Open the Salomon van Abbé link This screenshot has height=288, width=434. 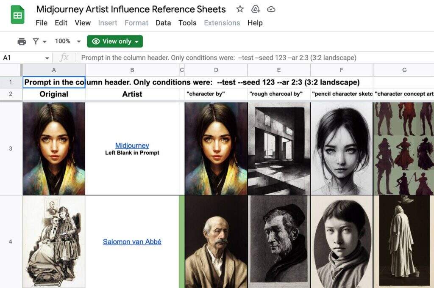tap(132, 242)
